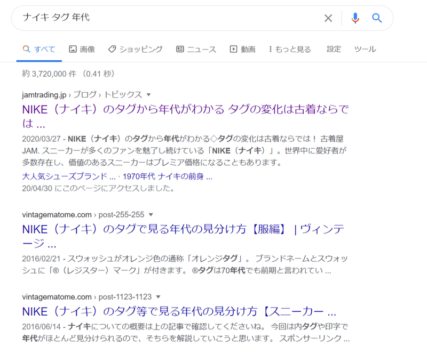Start voice search with the microphone icon

point(355,18)
